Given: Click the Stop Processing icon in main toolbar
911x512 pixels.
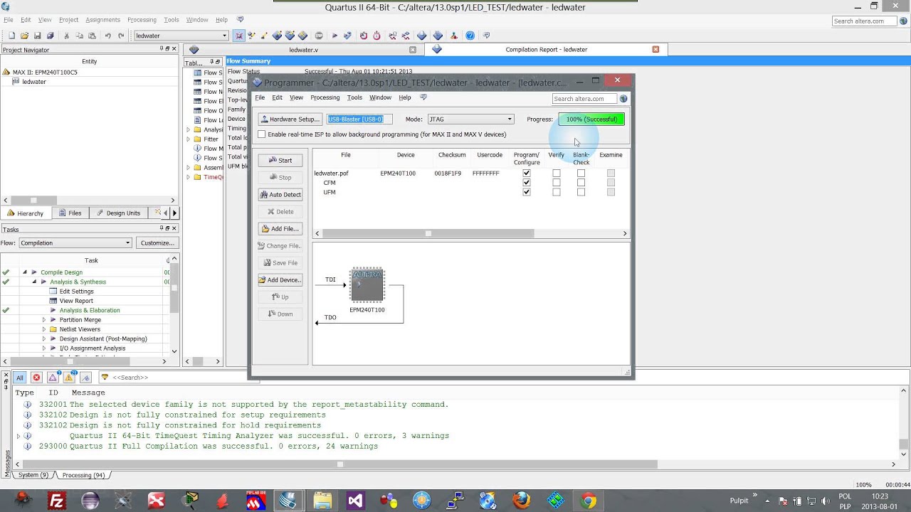Looking at the screenshot, I should click(319, 36).
